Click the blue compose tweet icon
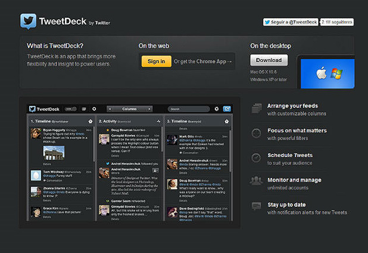368x253 pixels. [x=226, y=109]
